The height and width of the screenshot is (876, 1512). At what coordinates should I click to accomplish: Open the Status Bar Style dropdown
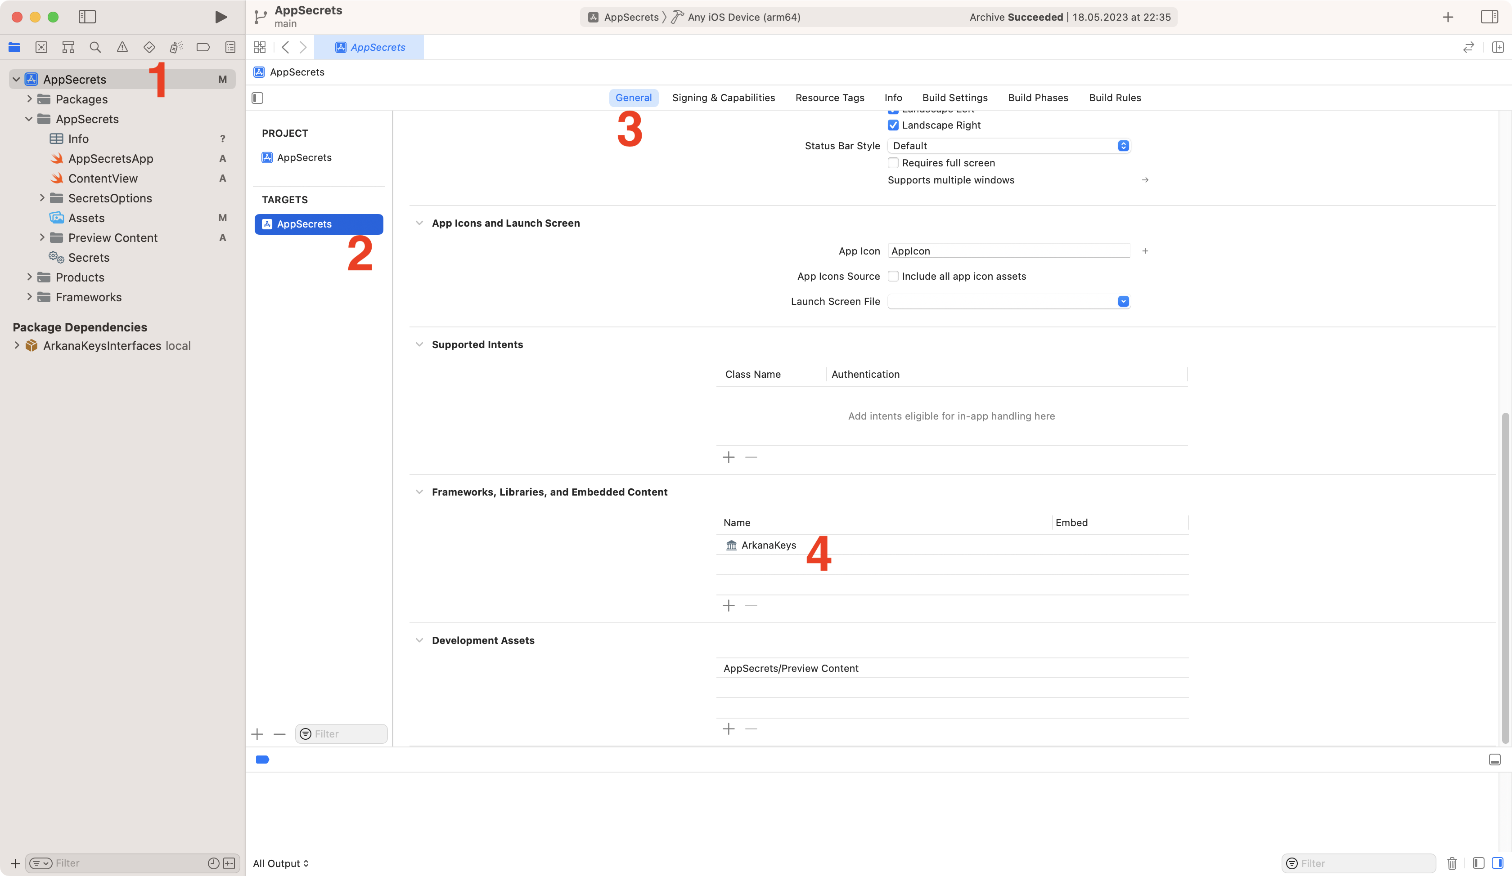pos(1009,146)
